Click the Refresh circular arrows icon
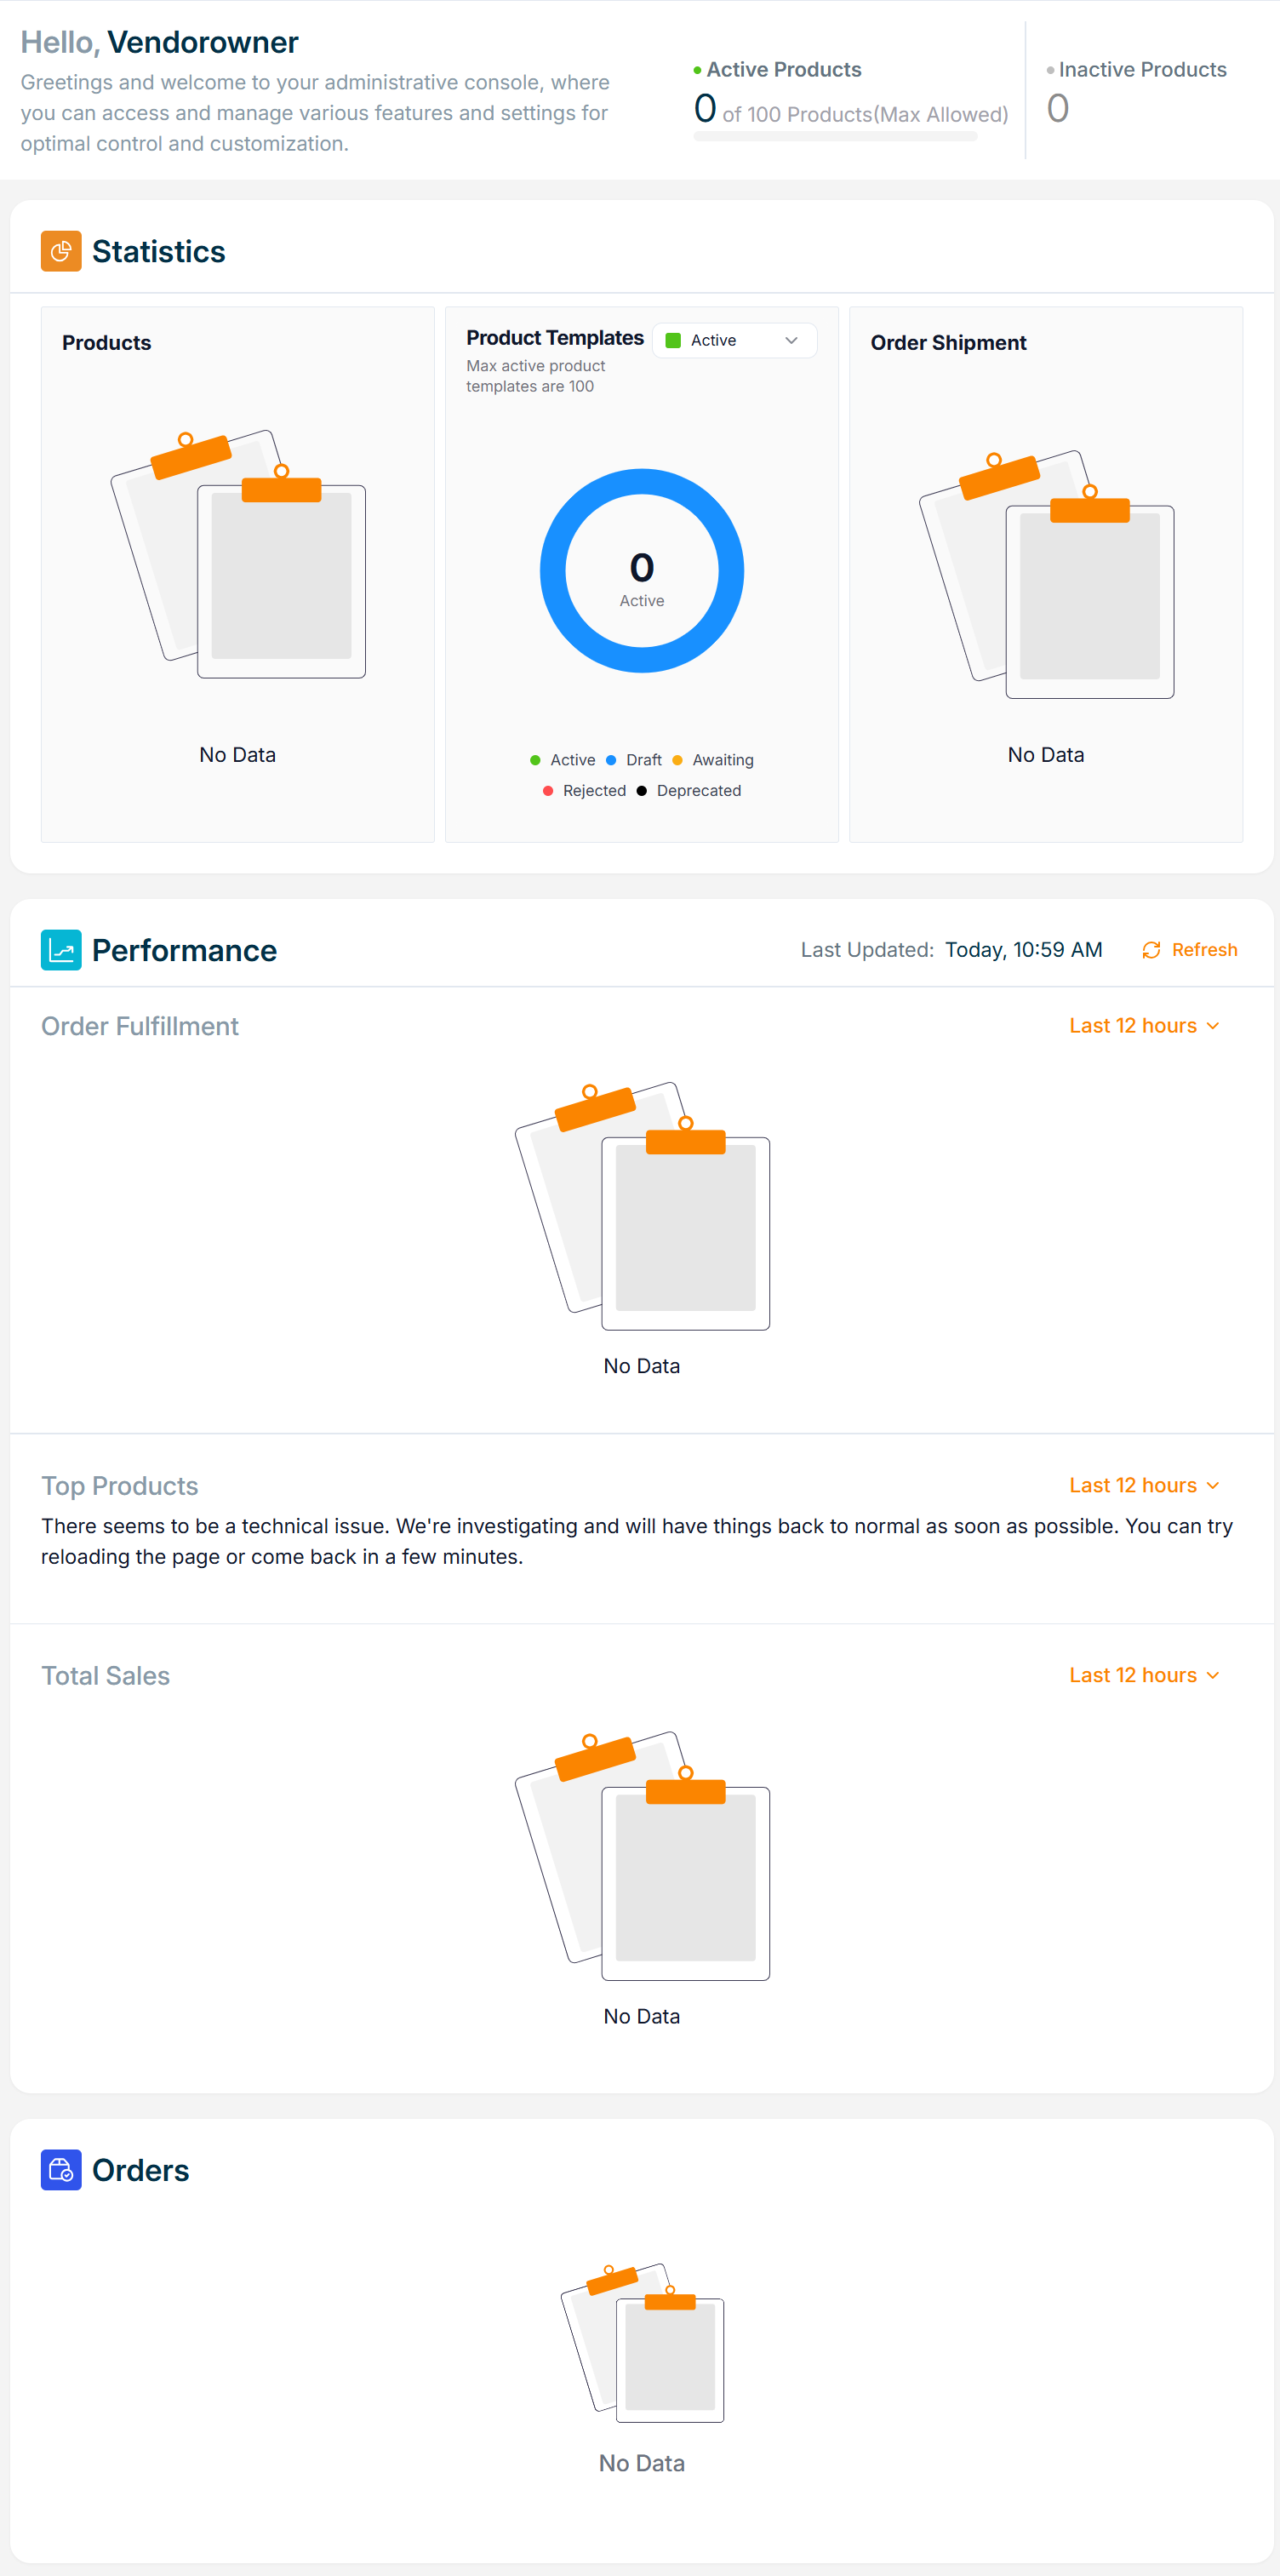This screenshot has height=2576, width=1280. click(1151, 950)
